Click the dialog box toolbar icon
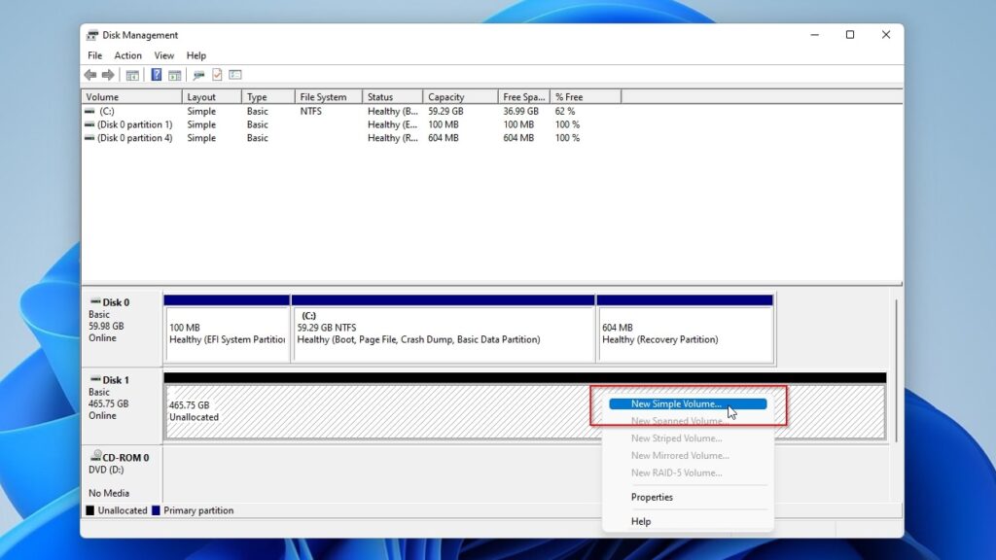This screenshot has height=560, width=996. 237,75
